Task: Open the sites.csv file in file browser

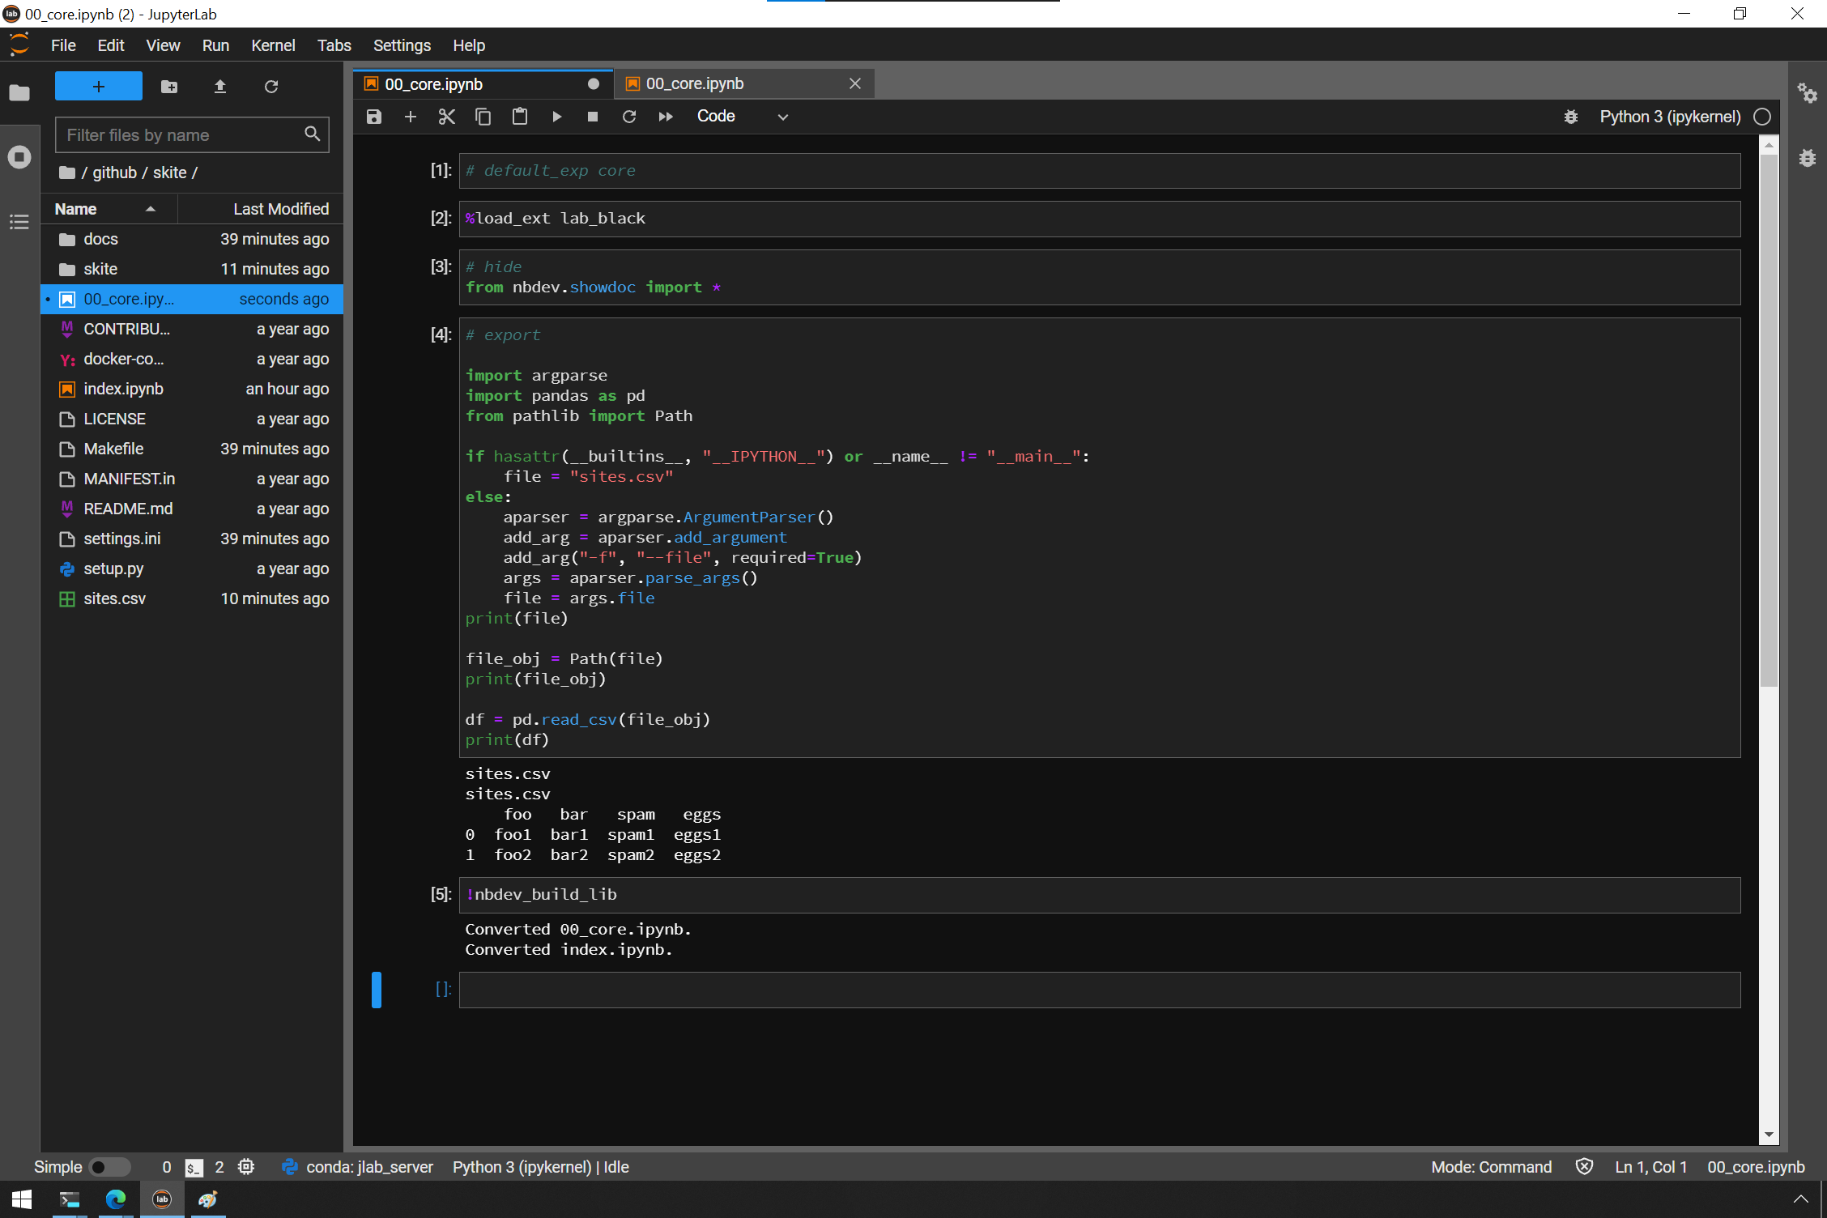Action: (x=114, y=598)
